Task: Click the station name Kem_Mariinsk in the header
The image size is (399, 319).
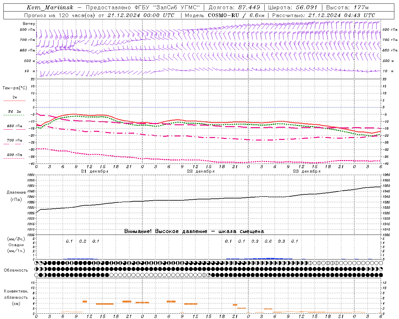Action: click(x=50, y=7)
